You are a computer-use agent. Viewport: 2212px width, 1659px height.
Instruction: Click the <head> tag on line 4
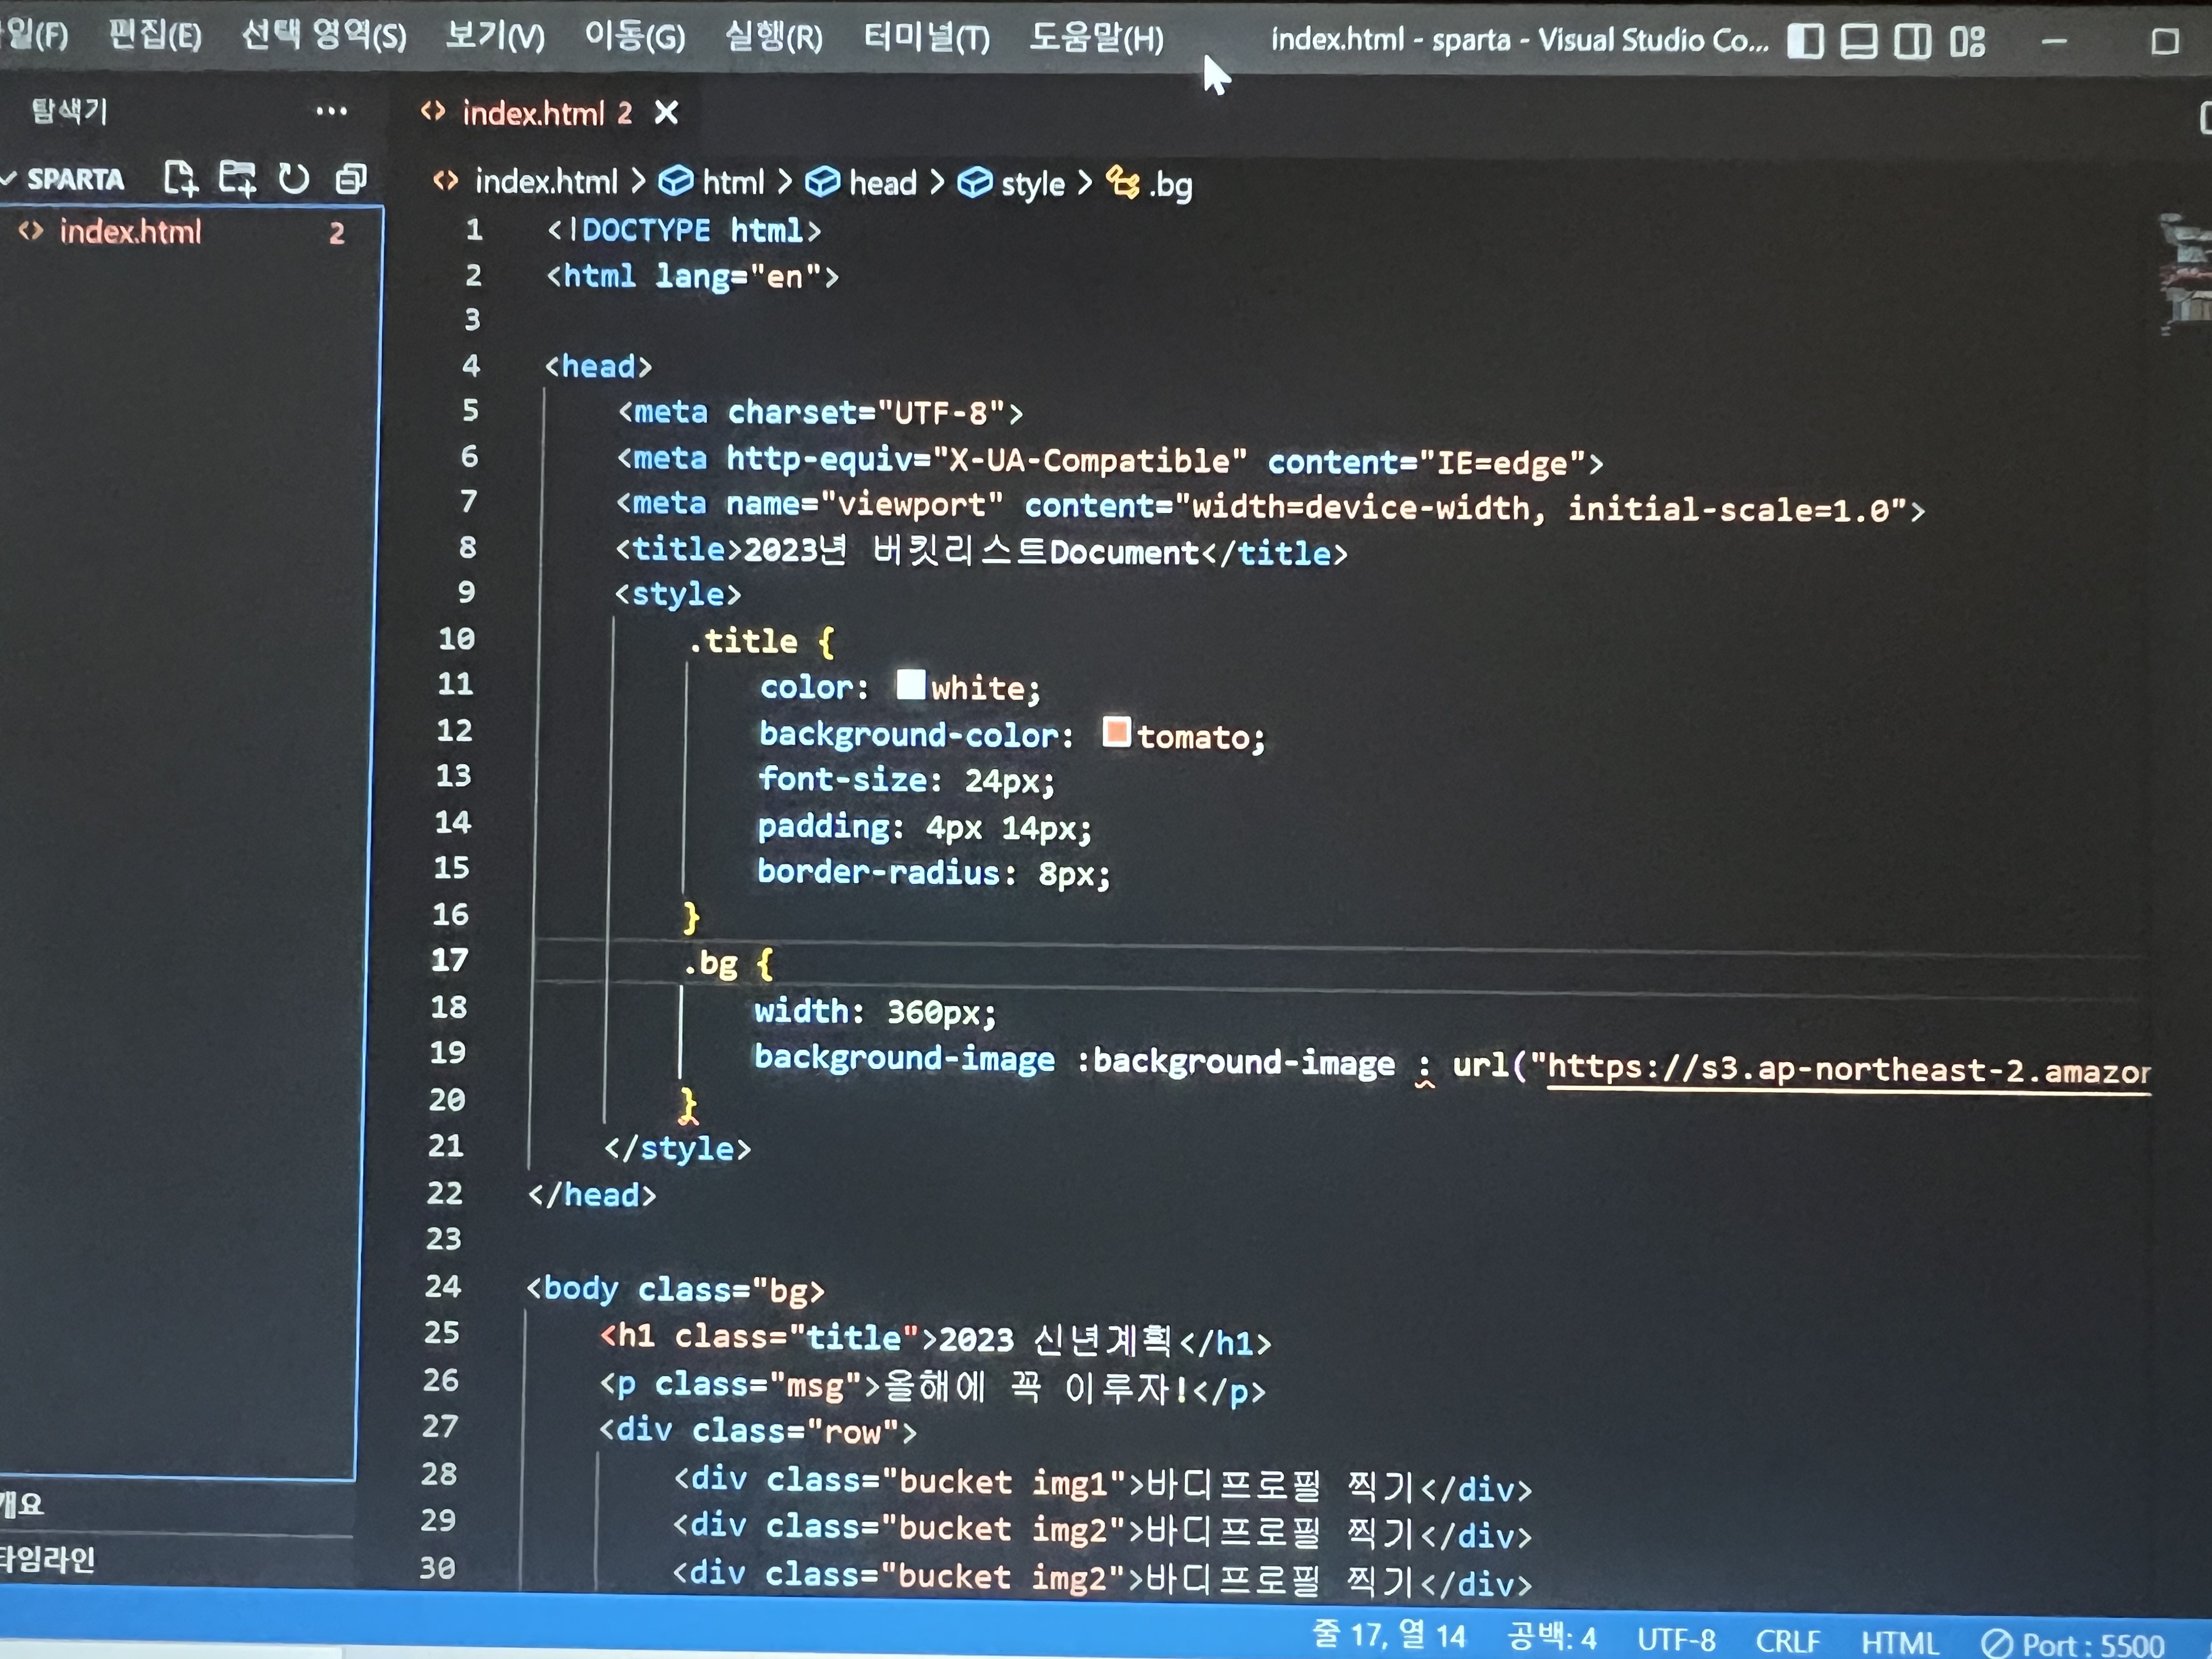[x=598, y=366]
